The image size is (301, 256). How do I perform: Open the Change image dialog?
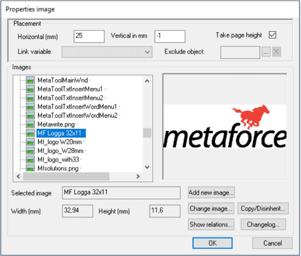[x=211, y=208]
